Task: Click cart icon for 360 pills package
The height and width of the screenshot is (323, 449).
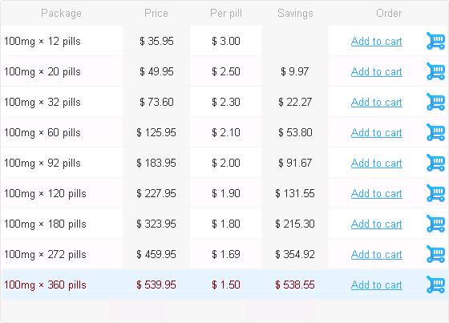Action: click(x=435, y=285)
